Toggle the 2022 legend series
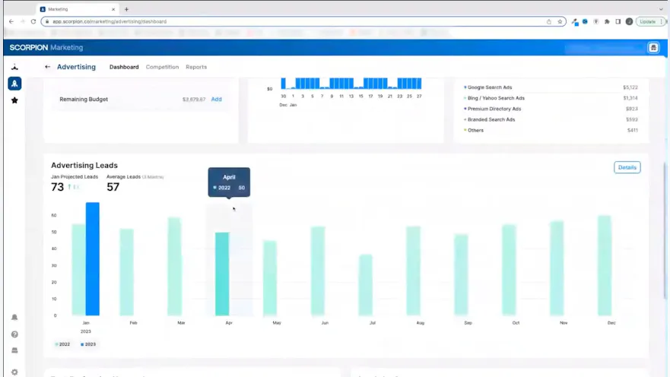 (x=62, y=344)
